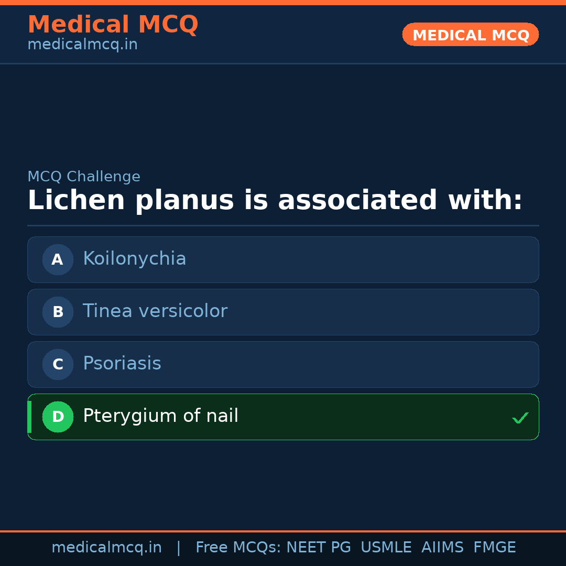Click the circular A option icon
The height and width of the screenshot is (566, 566).
(58, 259)
